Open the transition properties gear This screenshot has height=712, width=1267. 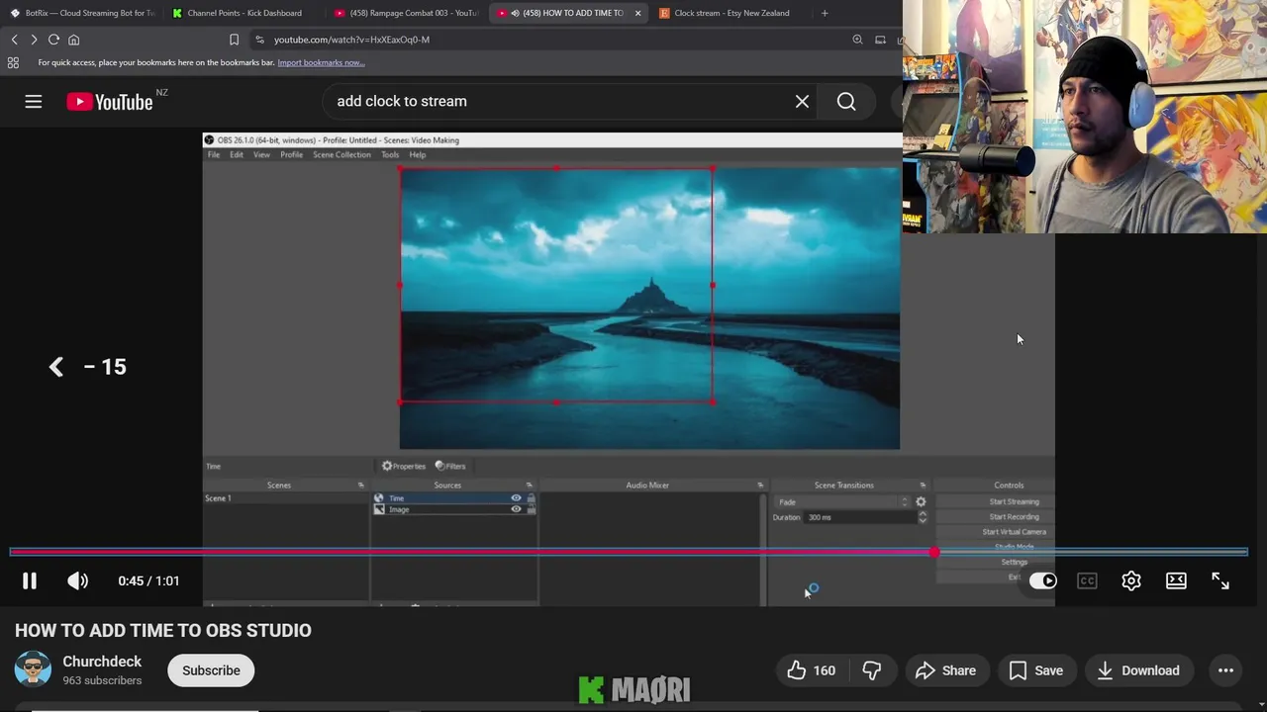921,502
